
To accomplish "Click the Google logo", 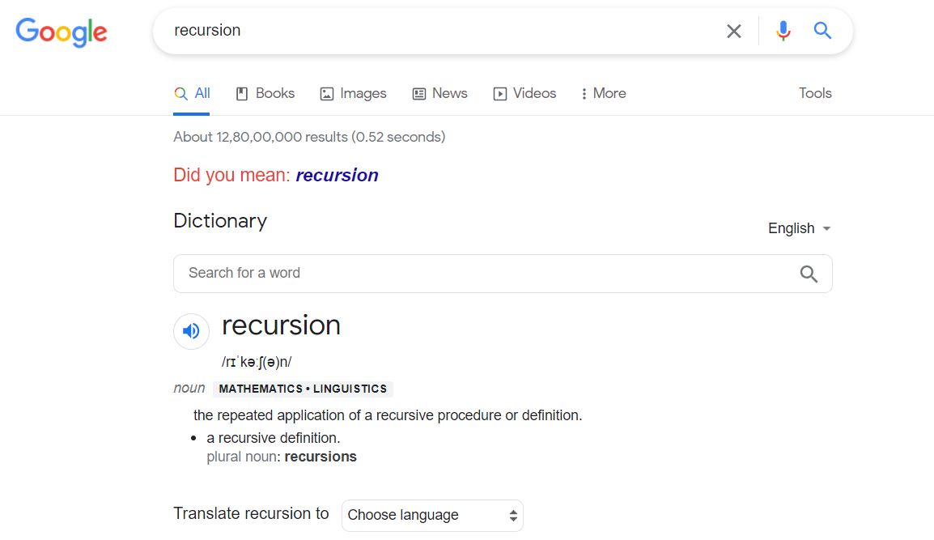I will click(x=62, y=32).
